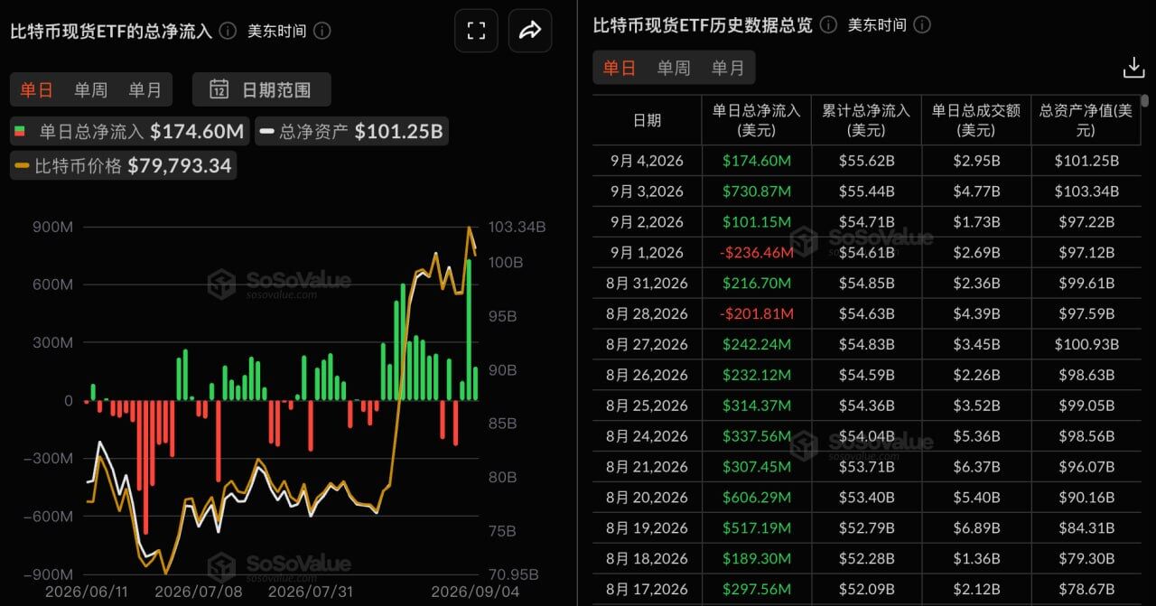Click the 单日总成交额(美元) column header

coord(976,120)
